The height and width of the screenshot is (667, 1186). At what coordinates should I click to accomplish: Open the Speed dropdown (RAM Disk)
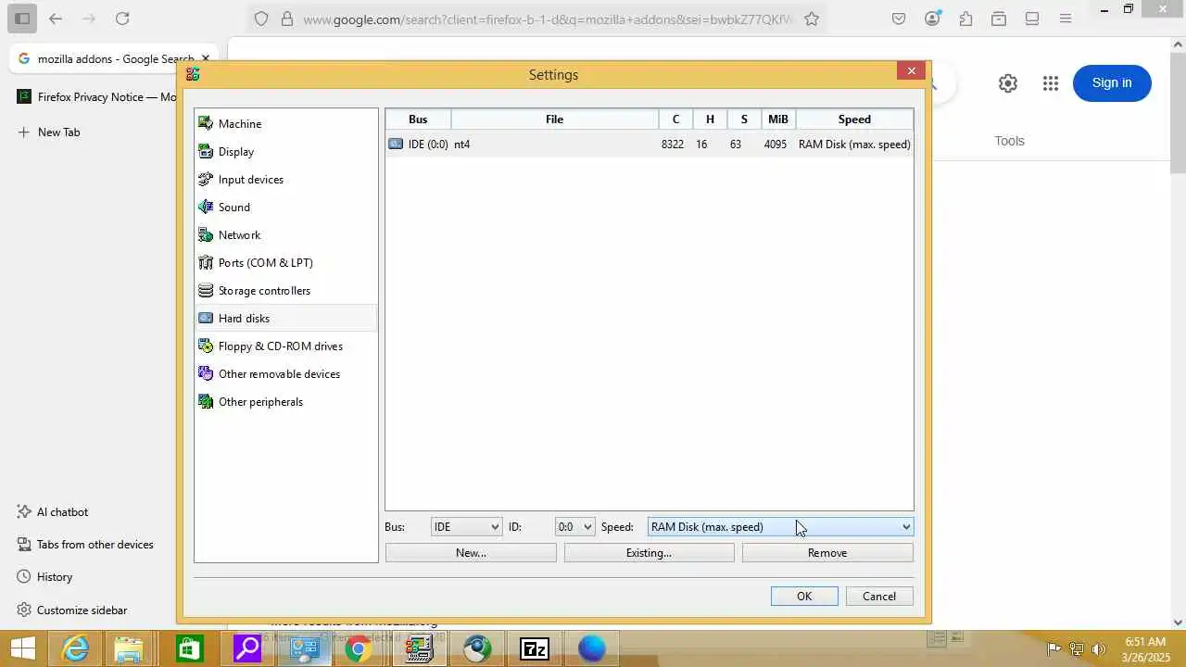pyautogui.click(x=780, y=526)
